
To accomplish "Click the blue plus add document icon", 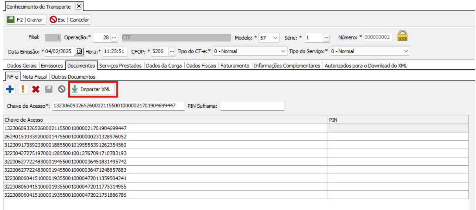I will [10, 89].
